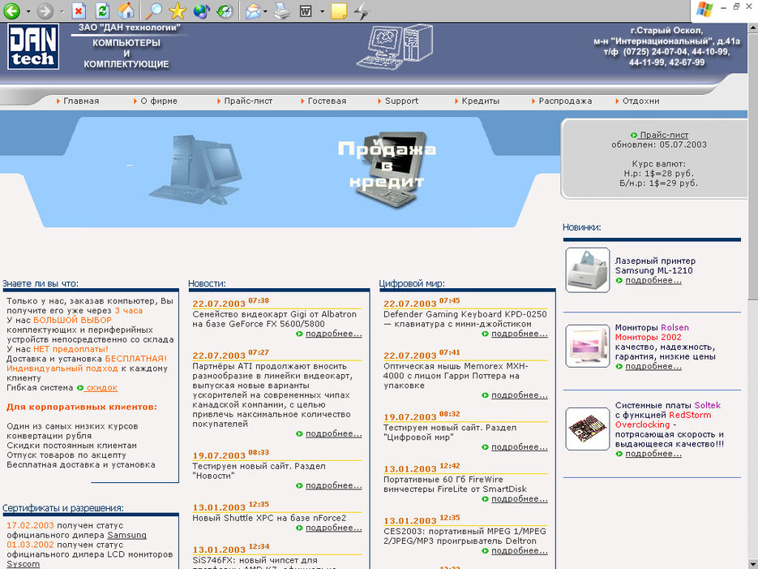The width and height of the screenshot is (758, 569).
Task: Expand the Mail button dropdown arrow
Action: click(x=265, y=11)
